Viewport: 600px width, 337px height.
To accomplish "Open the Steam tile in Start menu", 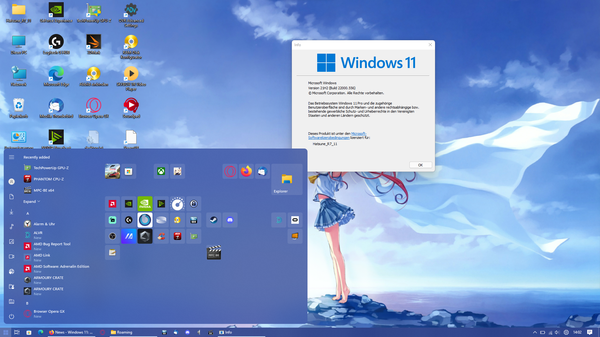I will pos(214,220).
